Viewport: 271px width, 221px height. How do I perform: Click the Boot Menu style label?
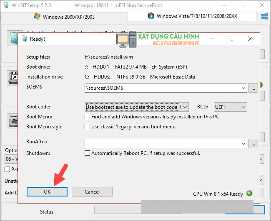44,127
